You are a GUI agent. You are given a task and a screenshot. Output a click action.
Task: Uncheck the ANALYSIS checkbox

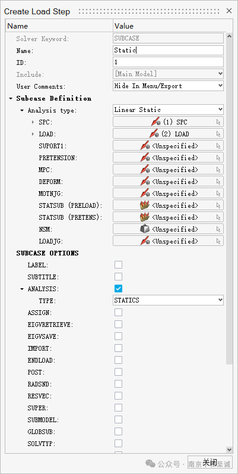point(118,288)
